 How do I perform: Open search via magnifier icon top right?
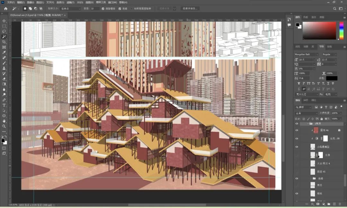tap(334, 9)
